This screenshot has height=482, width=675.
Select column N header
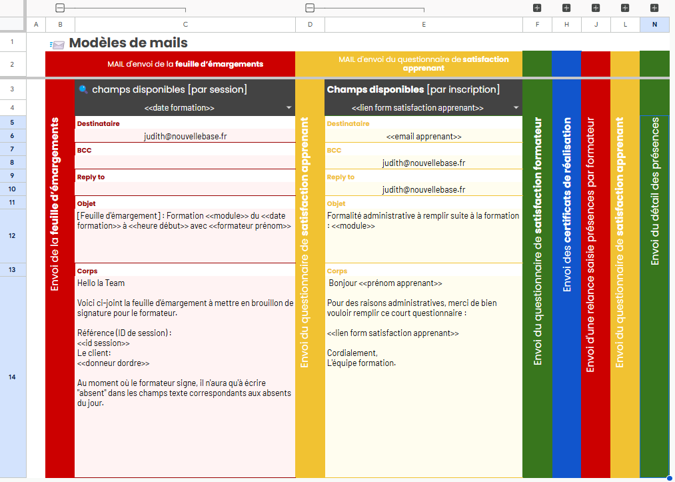654,25
